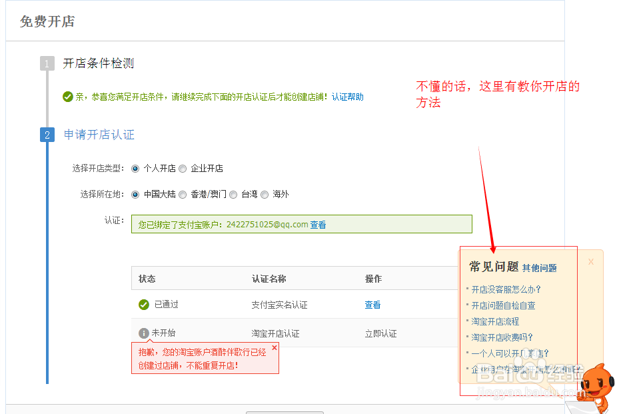Click the 申请开店认证 step heading
Screen dimensions: 621x414
(x=99, y=135)
